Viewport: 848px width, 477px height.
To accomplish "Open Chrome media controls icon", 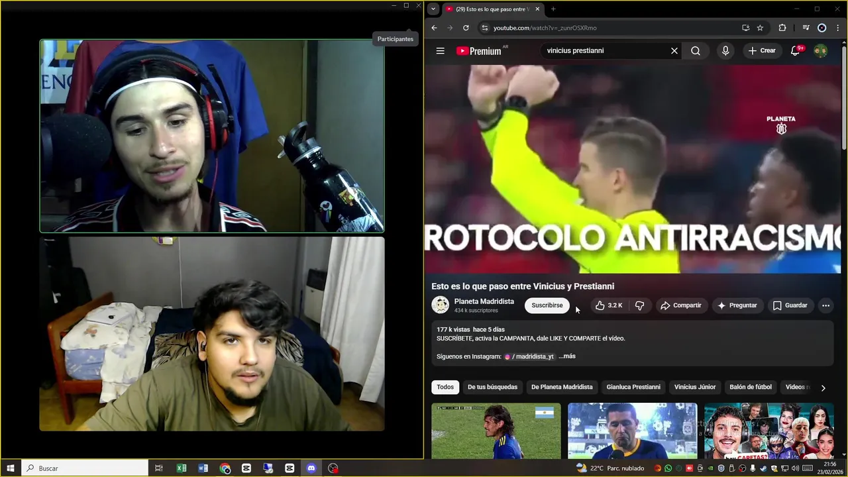I will 806,28.
